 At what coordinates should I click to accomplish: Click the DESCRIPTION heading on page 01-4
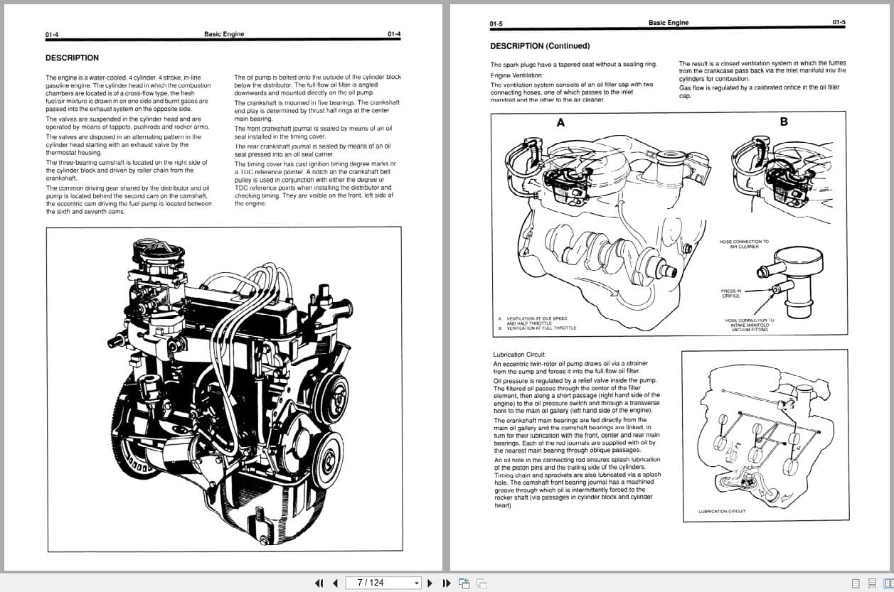click(72, 58)
